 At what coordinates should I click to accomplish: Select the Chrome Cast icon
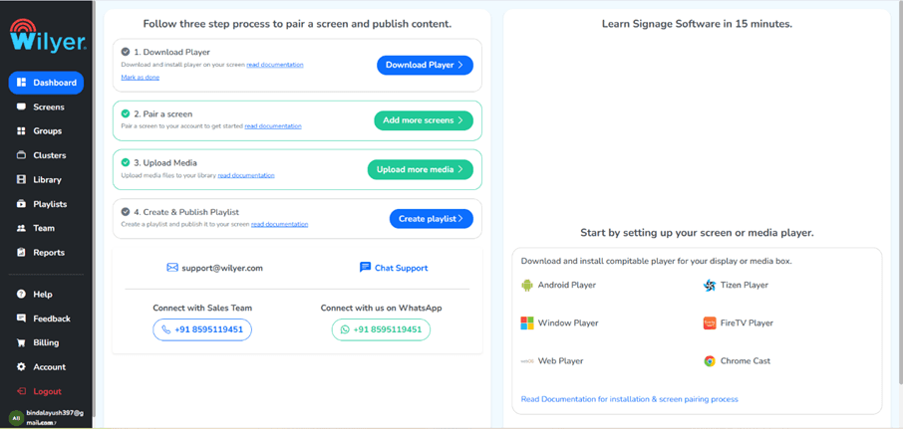coord(710,361)
